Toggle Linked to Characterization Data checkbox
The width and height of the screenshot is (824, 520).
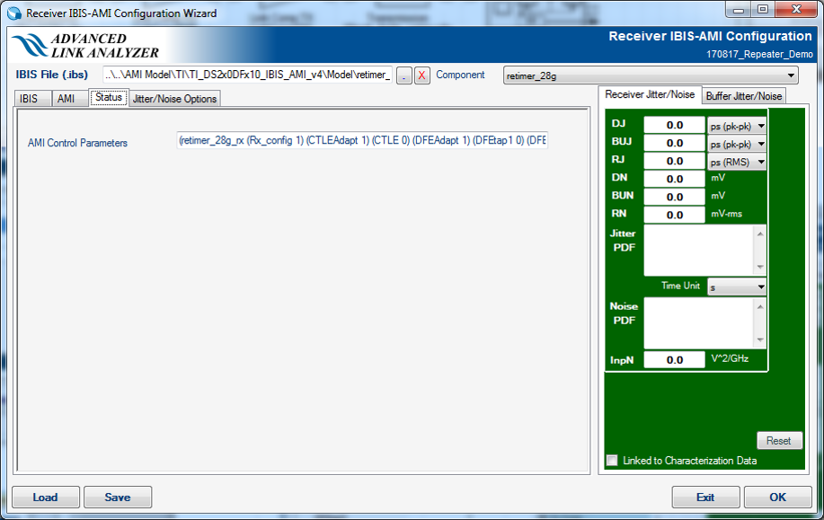pos(612,460)
